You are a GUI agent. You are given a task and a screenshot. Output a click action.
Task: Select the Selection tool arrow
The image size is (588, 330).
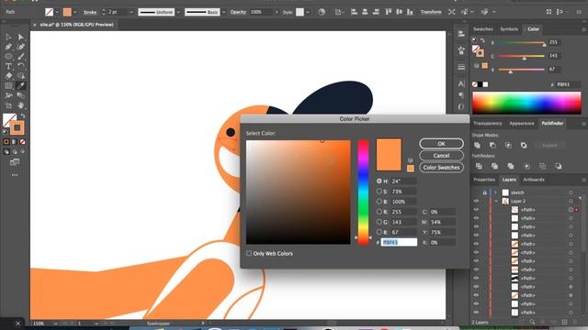tap(8, 37)
